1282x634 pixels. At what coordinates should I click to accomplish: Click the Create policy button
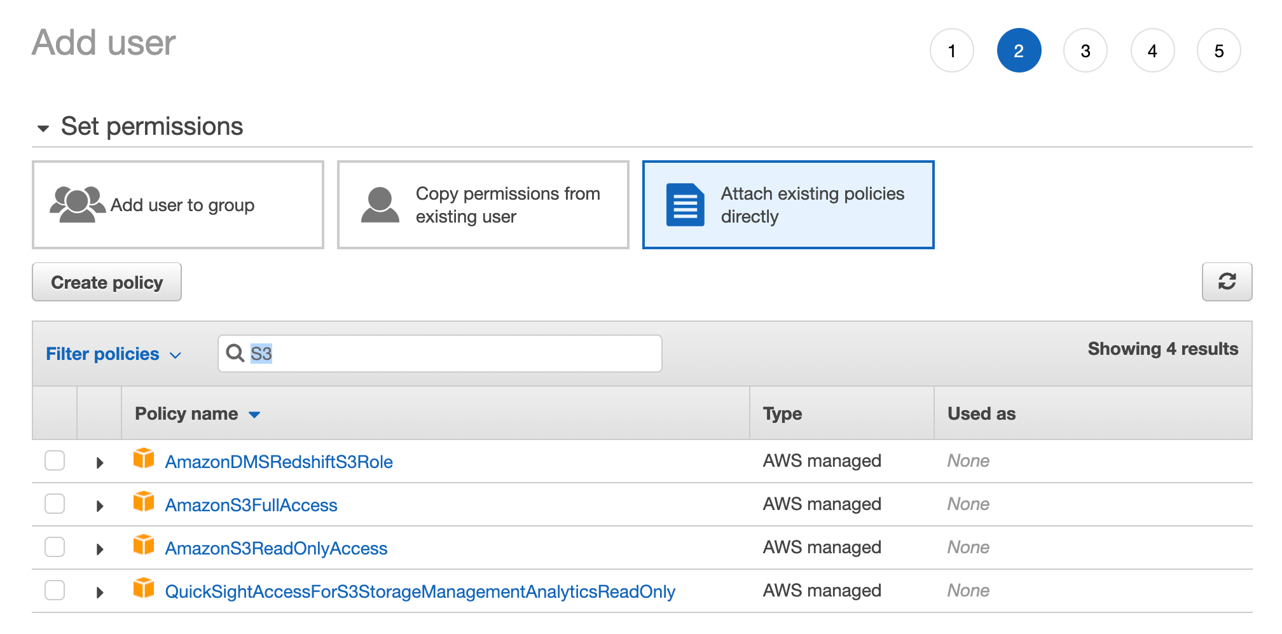tap(106, 282)
